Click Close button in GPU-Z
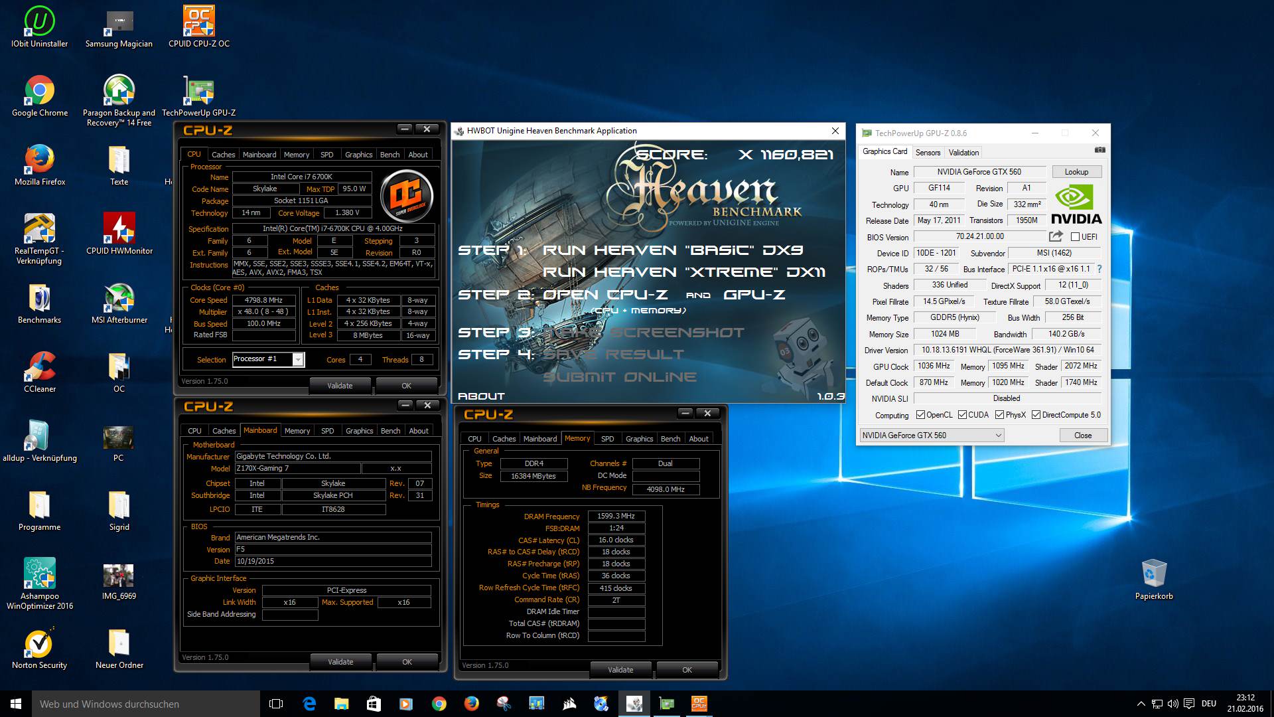 click(x=1083, y=436)
